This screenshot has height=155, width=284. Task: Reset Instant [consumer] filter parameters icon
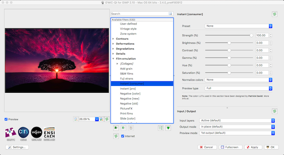[x=274, y=14]
